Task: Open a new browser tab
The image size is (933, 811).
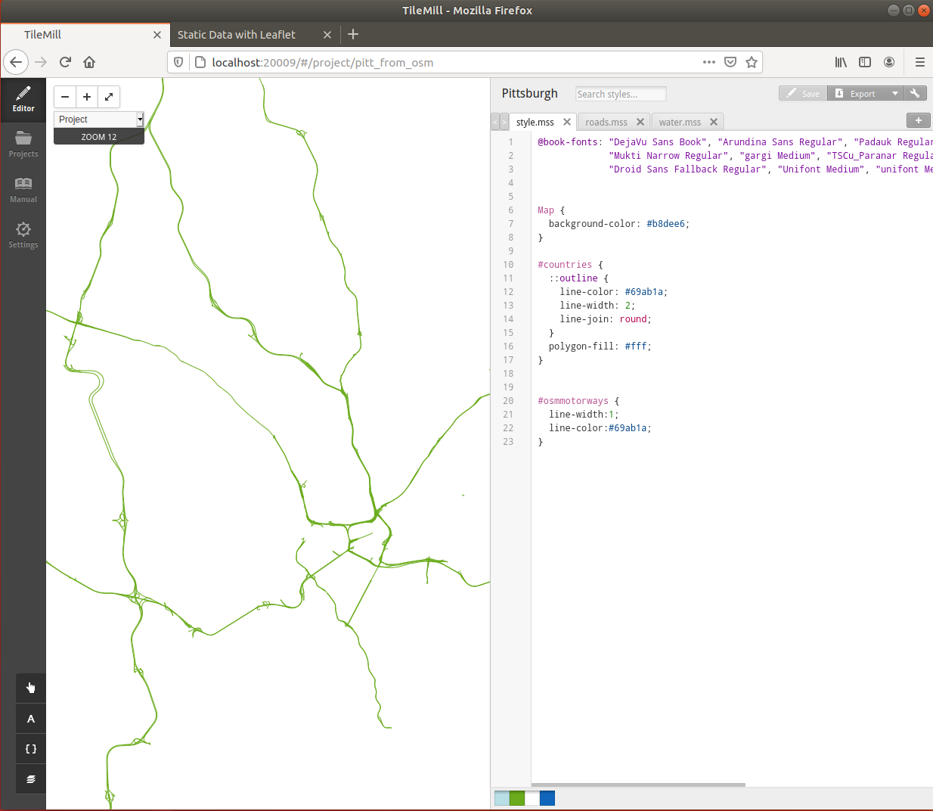Action: coord(353,34)
